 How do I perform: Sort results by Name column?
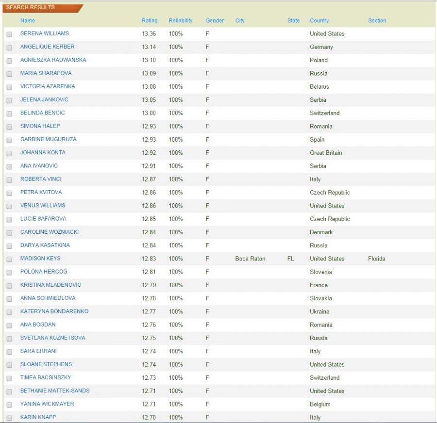[27, 20]
